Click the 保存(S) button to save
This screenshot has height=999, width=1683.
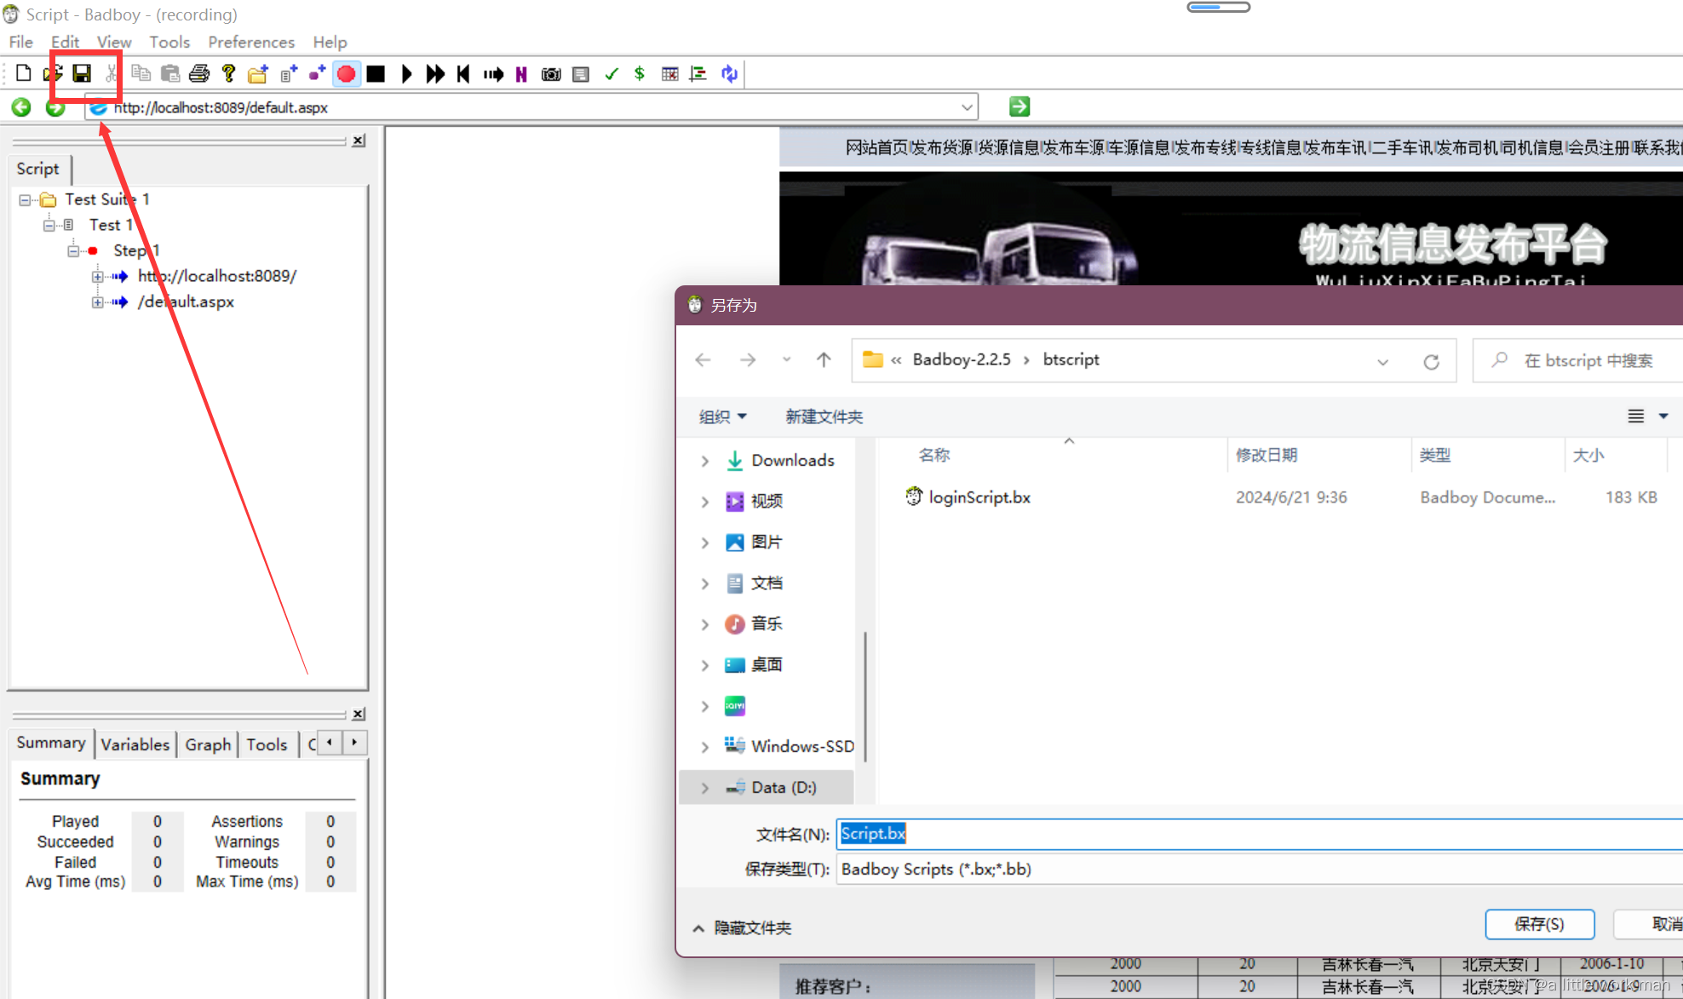coord(1539,924)
